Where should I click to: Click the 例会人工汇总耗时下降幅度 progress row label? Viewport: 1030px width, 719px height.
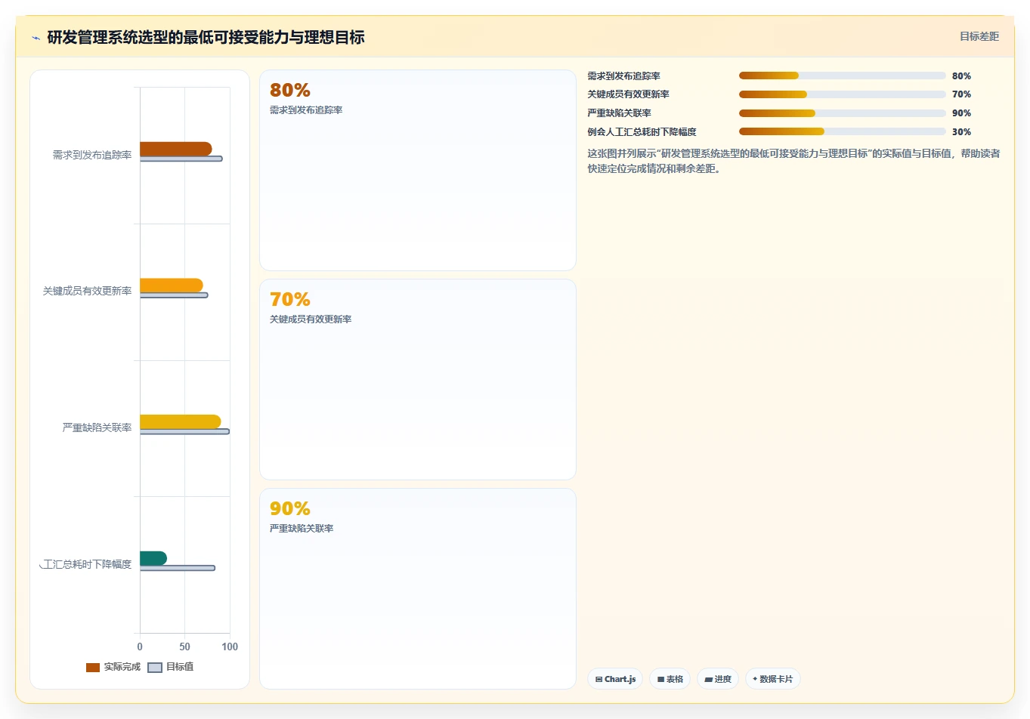(x=642, y=131)
